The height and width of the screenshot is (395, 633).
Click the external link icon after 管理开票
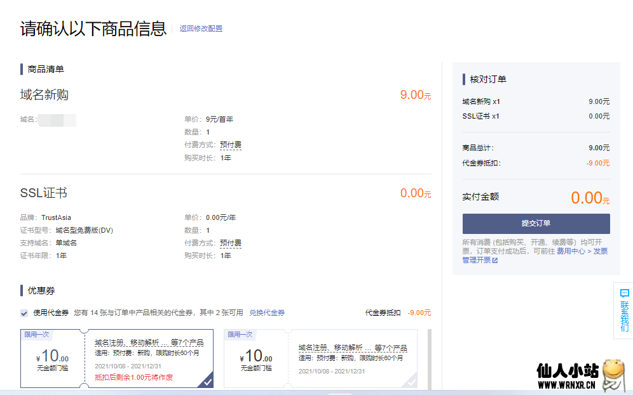click(x=495, y=261)
